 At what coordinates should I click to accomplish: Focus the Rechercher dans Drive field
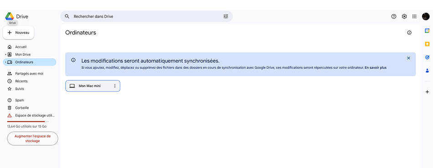146,16
